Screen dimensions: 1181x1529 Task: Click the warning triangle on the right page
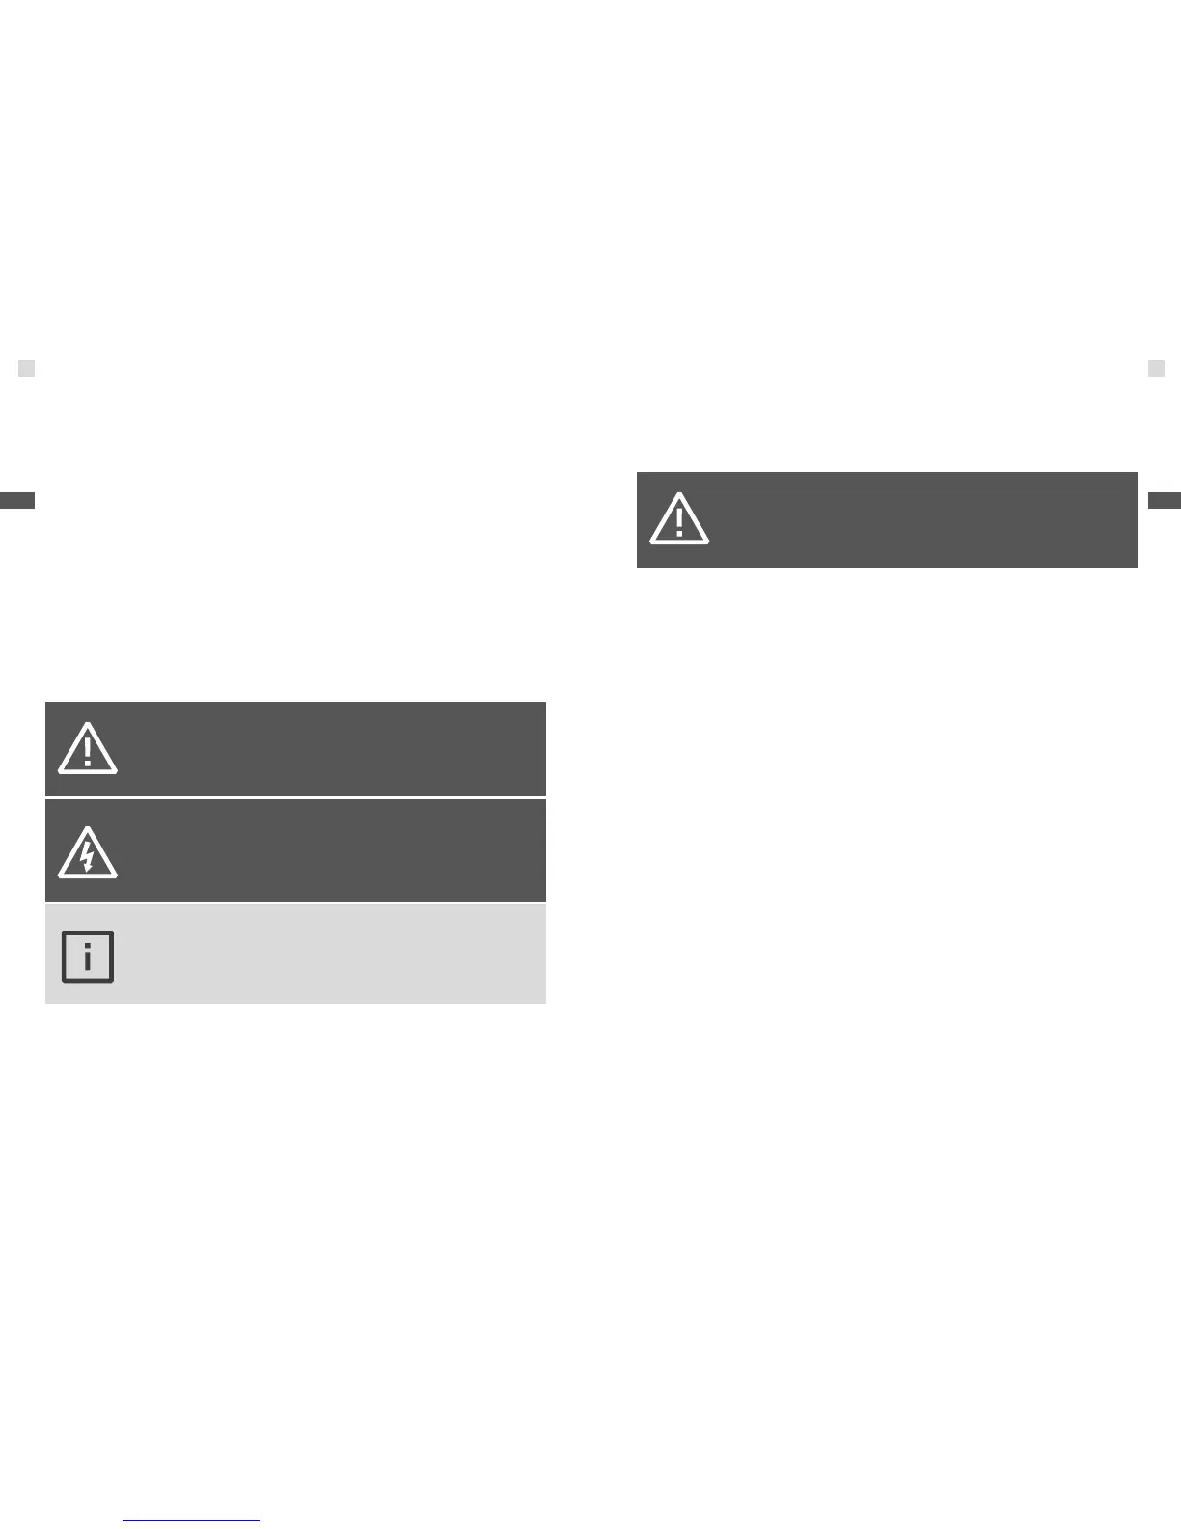point(679,519)
